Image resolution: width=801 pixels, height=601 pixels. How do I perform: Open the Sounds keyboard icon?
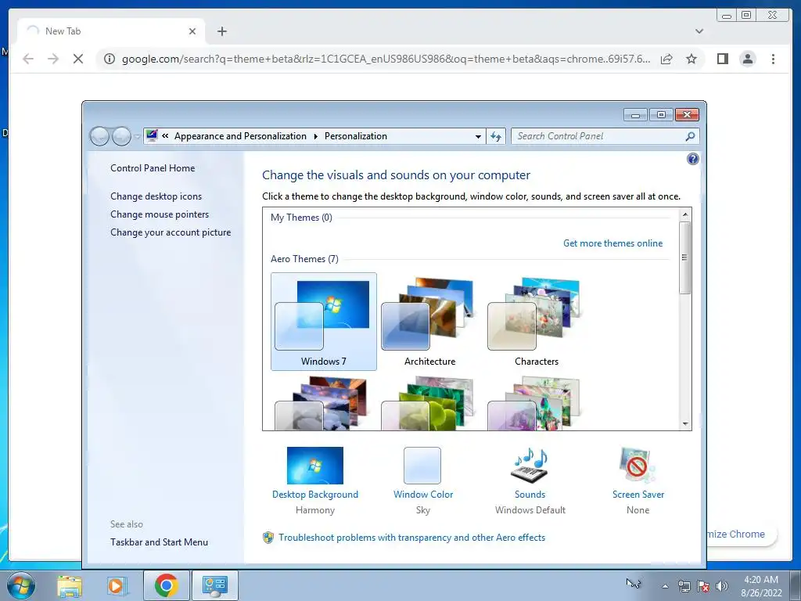[x=530, y=465]
